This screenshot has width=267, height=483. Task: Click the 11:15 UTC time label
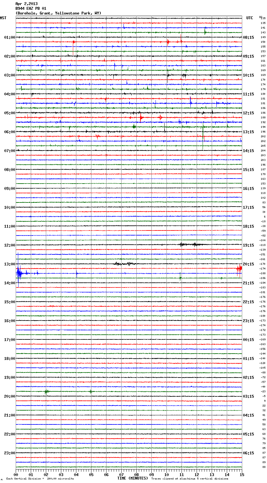248,94
